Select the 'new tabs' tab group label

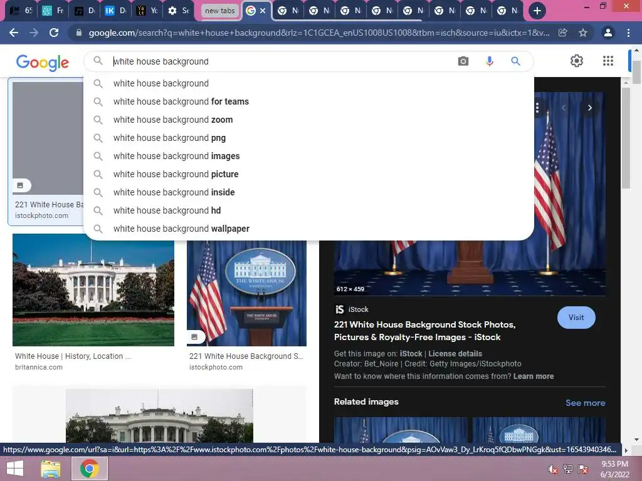click(220, 11)
